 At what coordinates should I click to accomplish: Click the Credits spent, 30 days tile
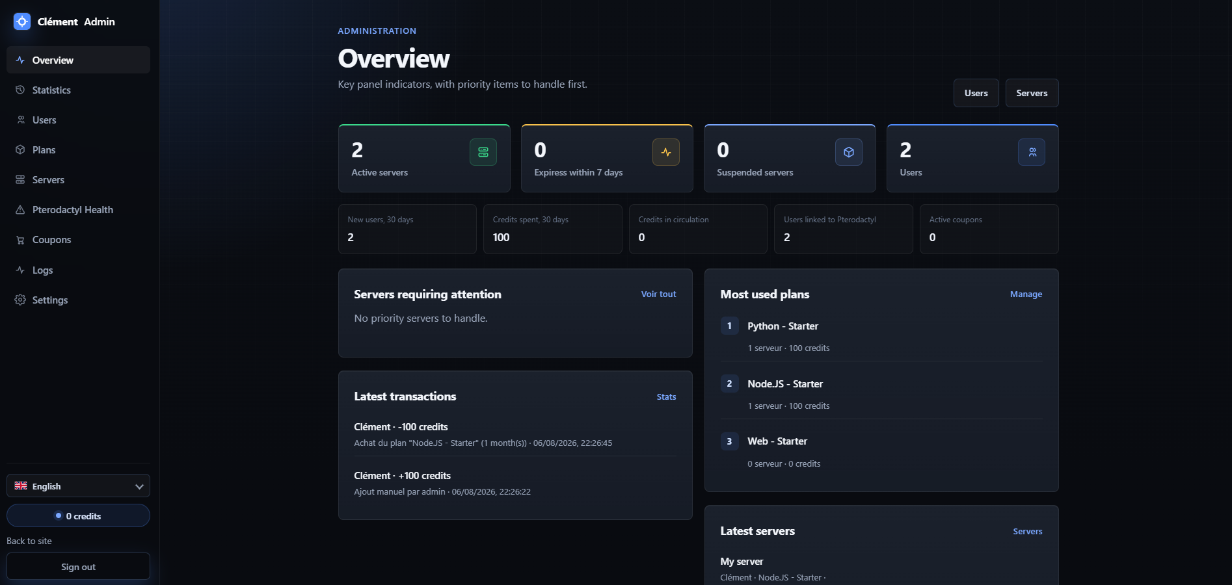(x=552, y=229)
